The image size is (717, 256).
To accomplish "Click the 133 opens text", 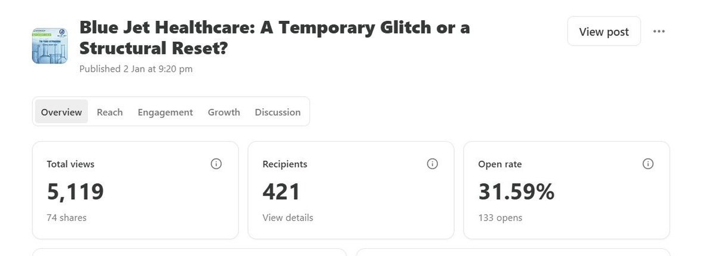I will click(500, 218).
